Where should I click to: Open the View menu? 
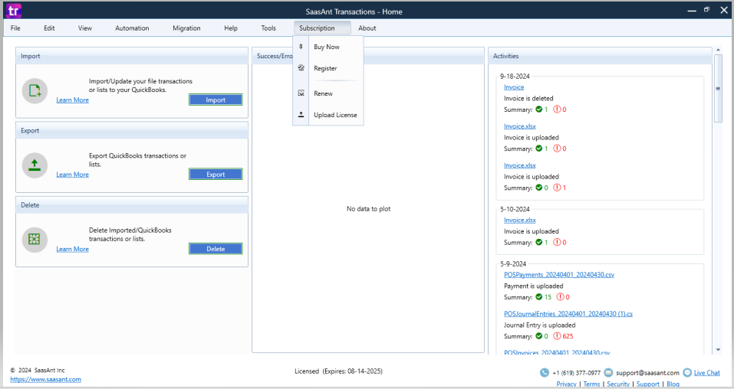click(84, 28)
